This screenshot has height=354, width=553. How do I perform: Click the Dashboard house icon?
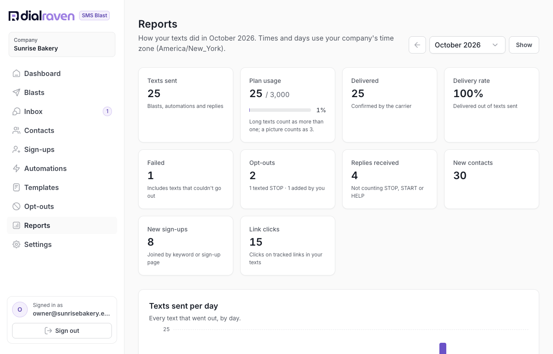[16, 73]
